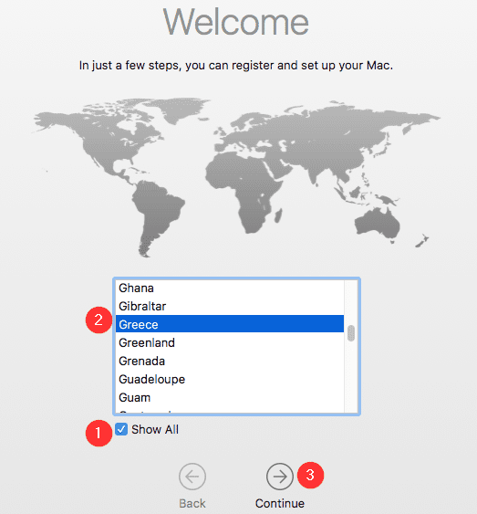Choose Guadeloupe in the country list
The width and height of the screenshot is (477, 514).
tap(230, 379)
